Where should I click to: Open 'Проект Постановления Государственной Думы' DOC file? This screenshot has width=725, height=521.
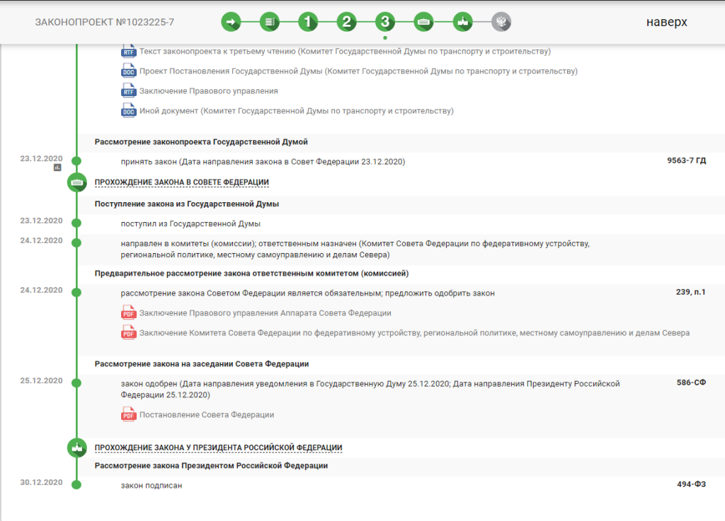click(x=358, y=71)
